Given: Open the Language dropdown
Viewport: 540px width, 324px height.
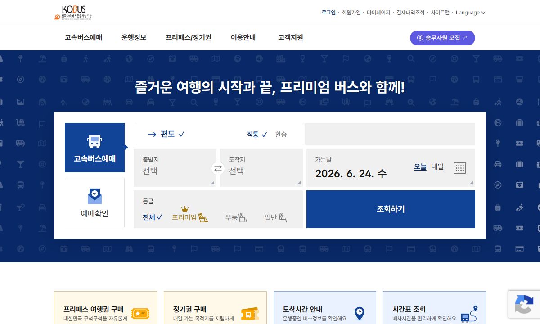Looking at the screenshot, I should [471, 13].
